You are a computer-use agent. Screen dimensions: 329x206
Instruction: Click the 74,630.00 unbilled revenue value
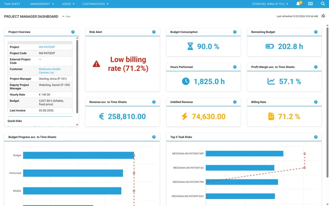209,117
